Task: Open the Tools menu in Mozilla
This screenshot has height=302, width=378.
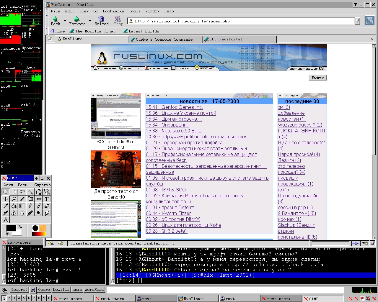Action: pyautogui.click(x=134, y=11)
